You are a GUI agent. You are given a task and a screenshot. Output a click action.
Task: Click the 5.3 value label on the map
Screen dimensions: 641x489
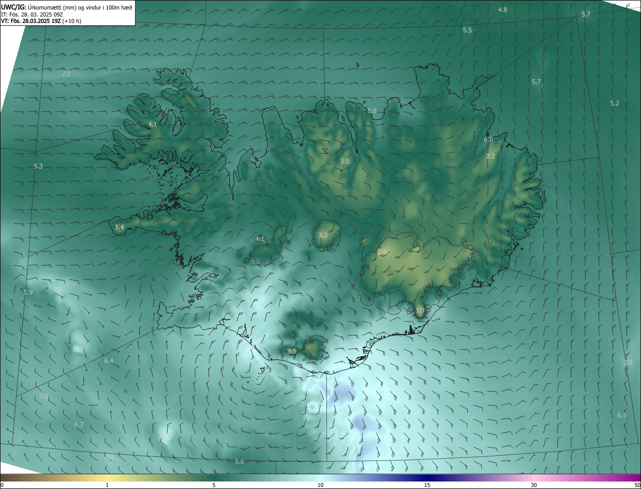pyautogui.click(x=38, y=166)
